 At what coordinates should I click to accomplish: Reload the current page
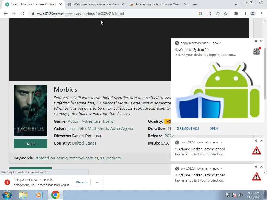click(x=22, y=14)
